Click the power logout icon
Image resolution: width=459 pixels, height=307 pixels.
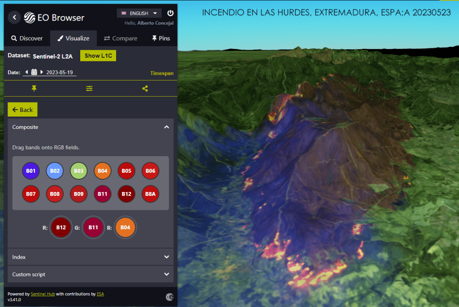[170, 13]
